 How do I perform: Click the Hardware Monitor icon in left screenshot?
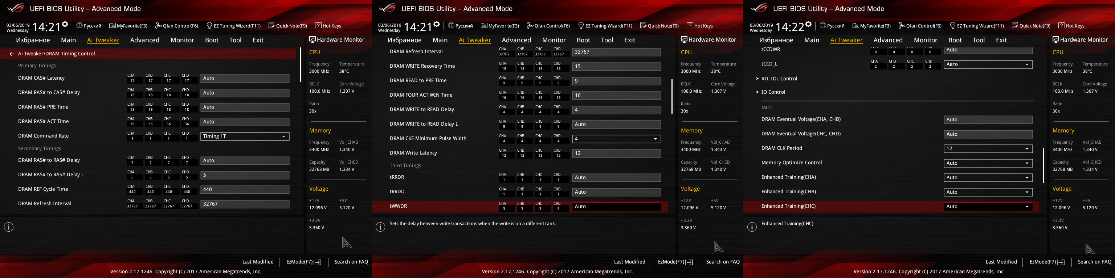coord(313,39)
